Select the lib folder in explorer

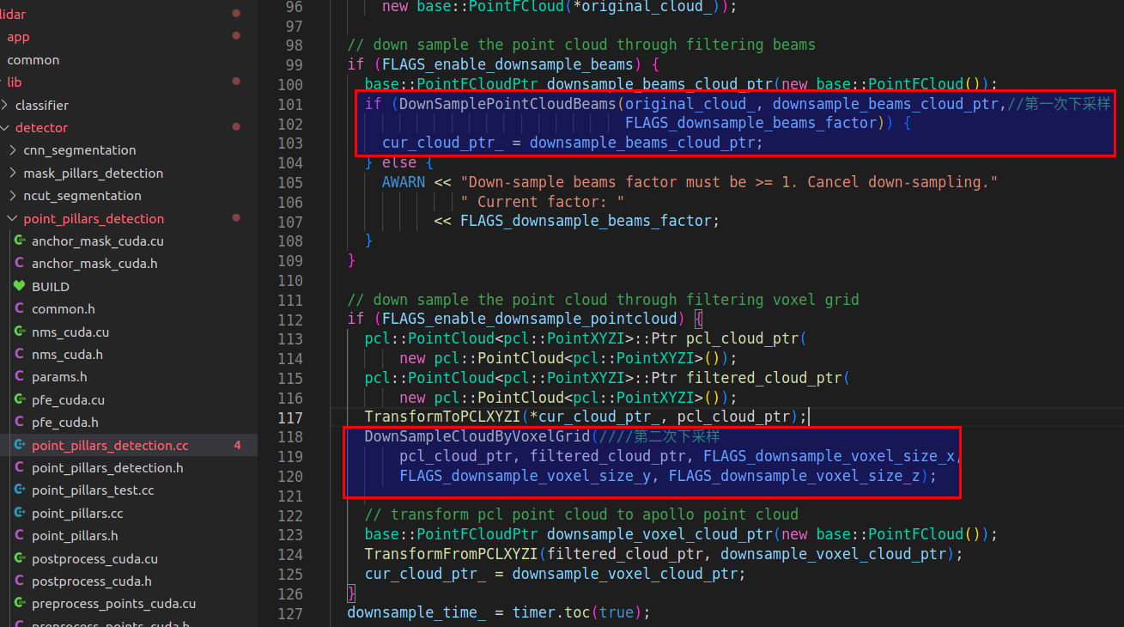15,82
